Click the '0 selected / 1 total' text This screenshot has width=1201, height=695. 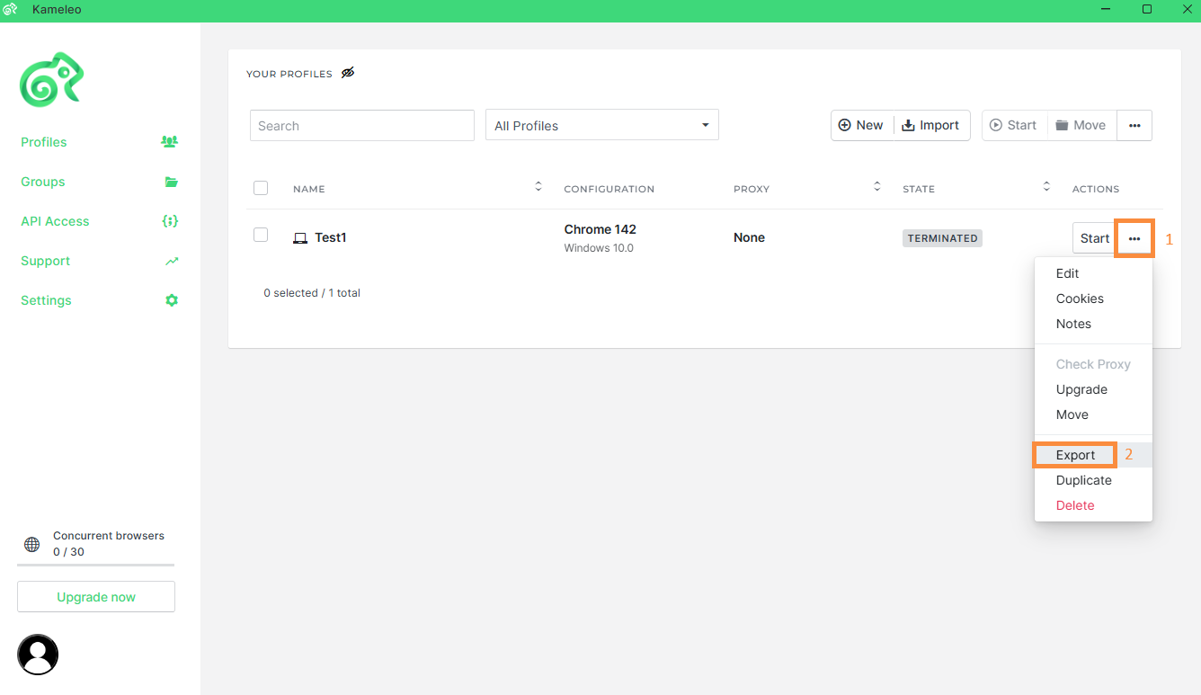point(312,293)
